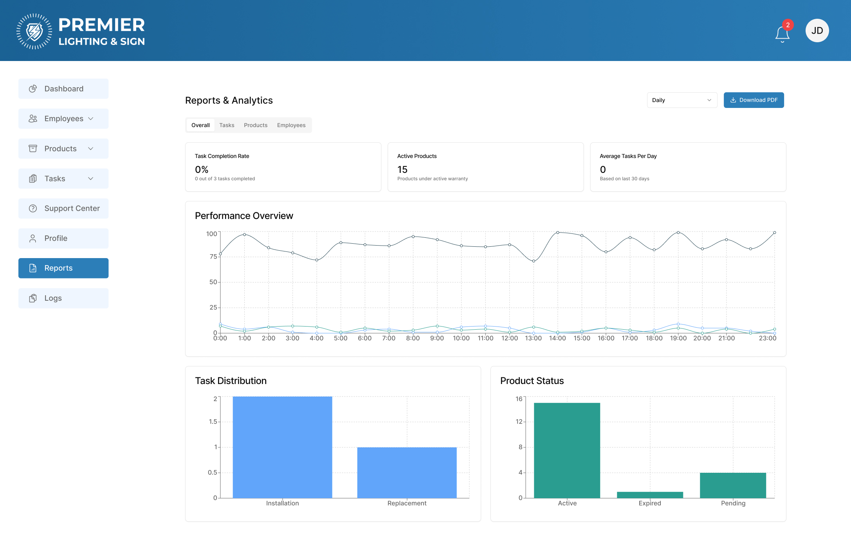Open the JD user avatar menu
This screenshot has width=851, height=542.
(x=817, y=31)
